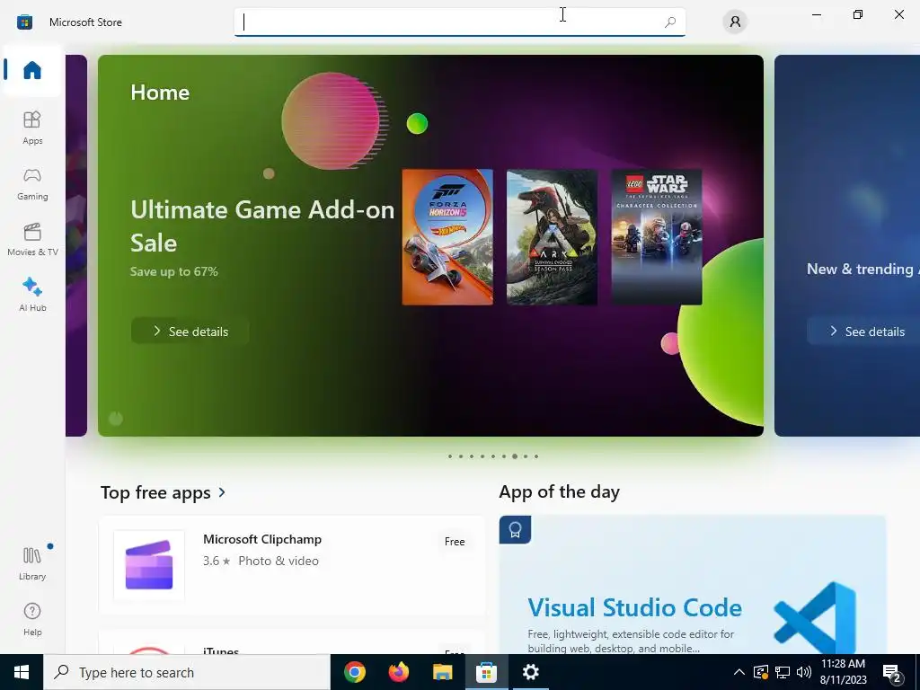Open Movies & TV section
This screenshot has width=920, height=690.
coord(32,239)
